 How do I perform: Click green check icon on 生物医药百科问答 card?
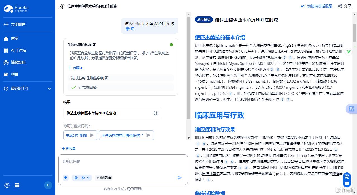click(171, 45)
